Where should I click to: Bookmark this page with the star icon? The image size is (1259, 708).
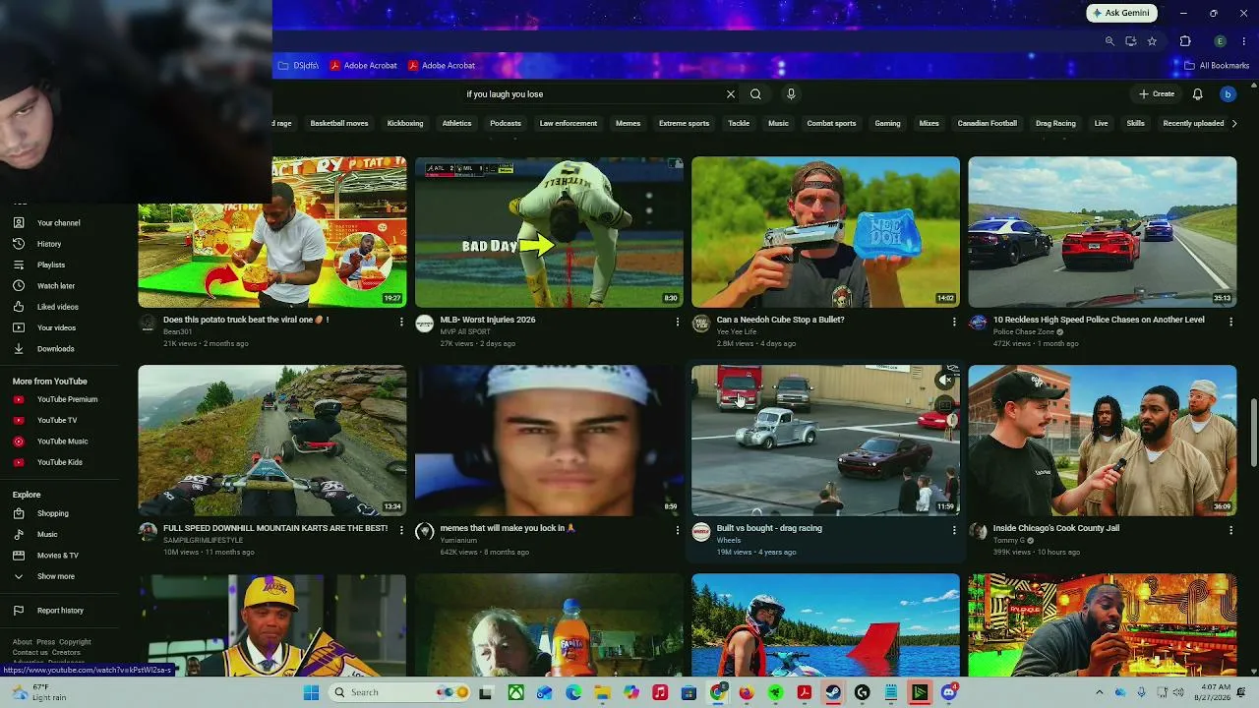1152,41
